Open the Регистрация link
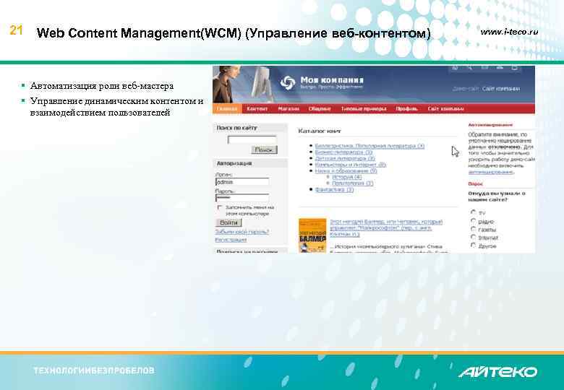Image resolution: width=564 pixels, height=390 pixels. point(231,240)
